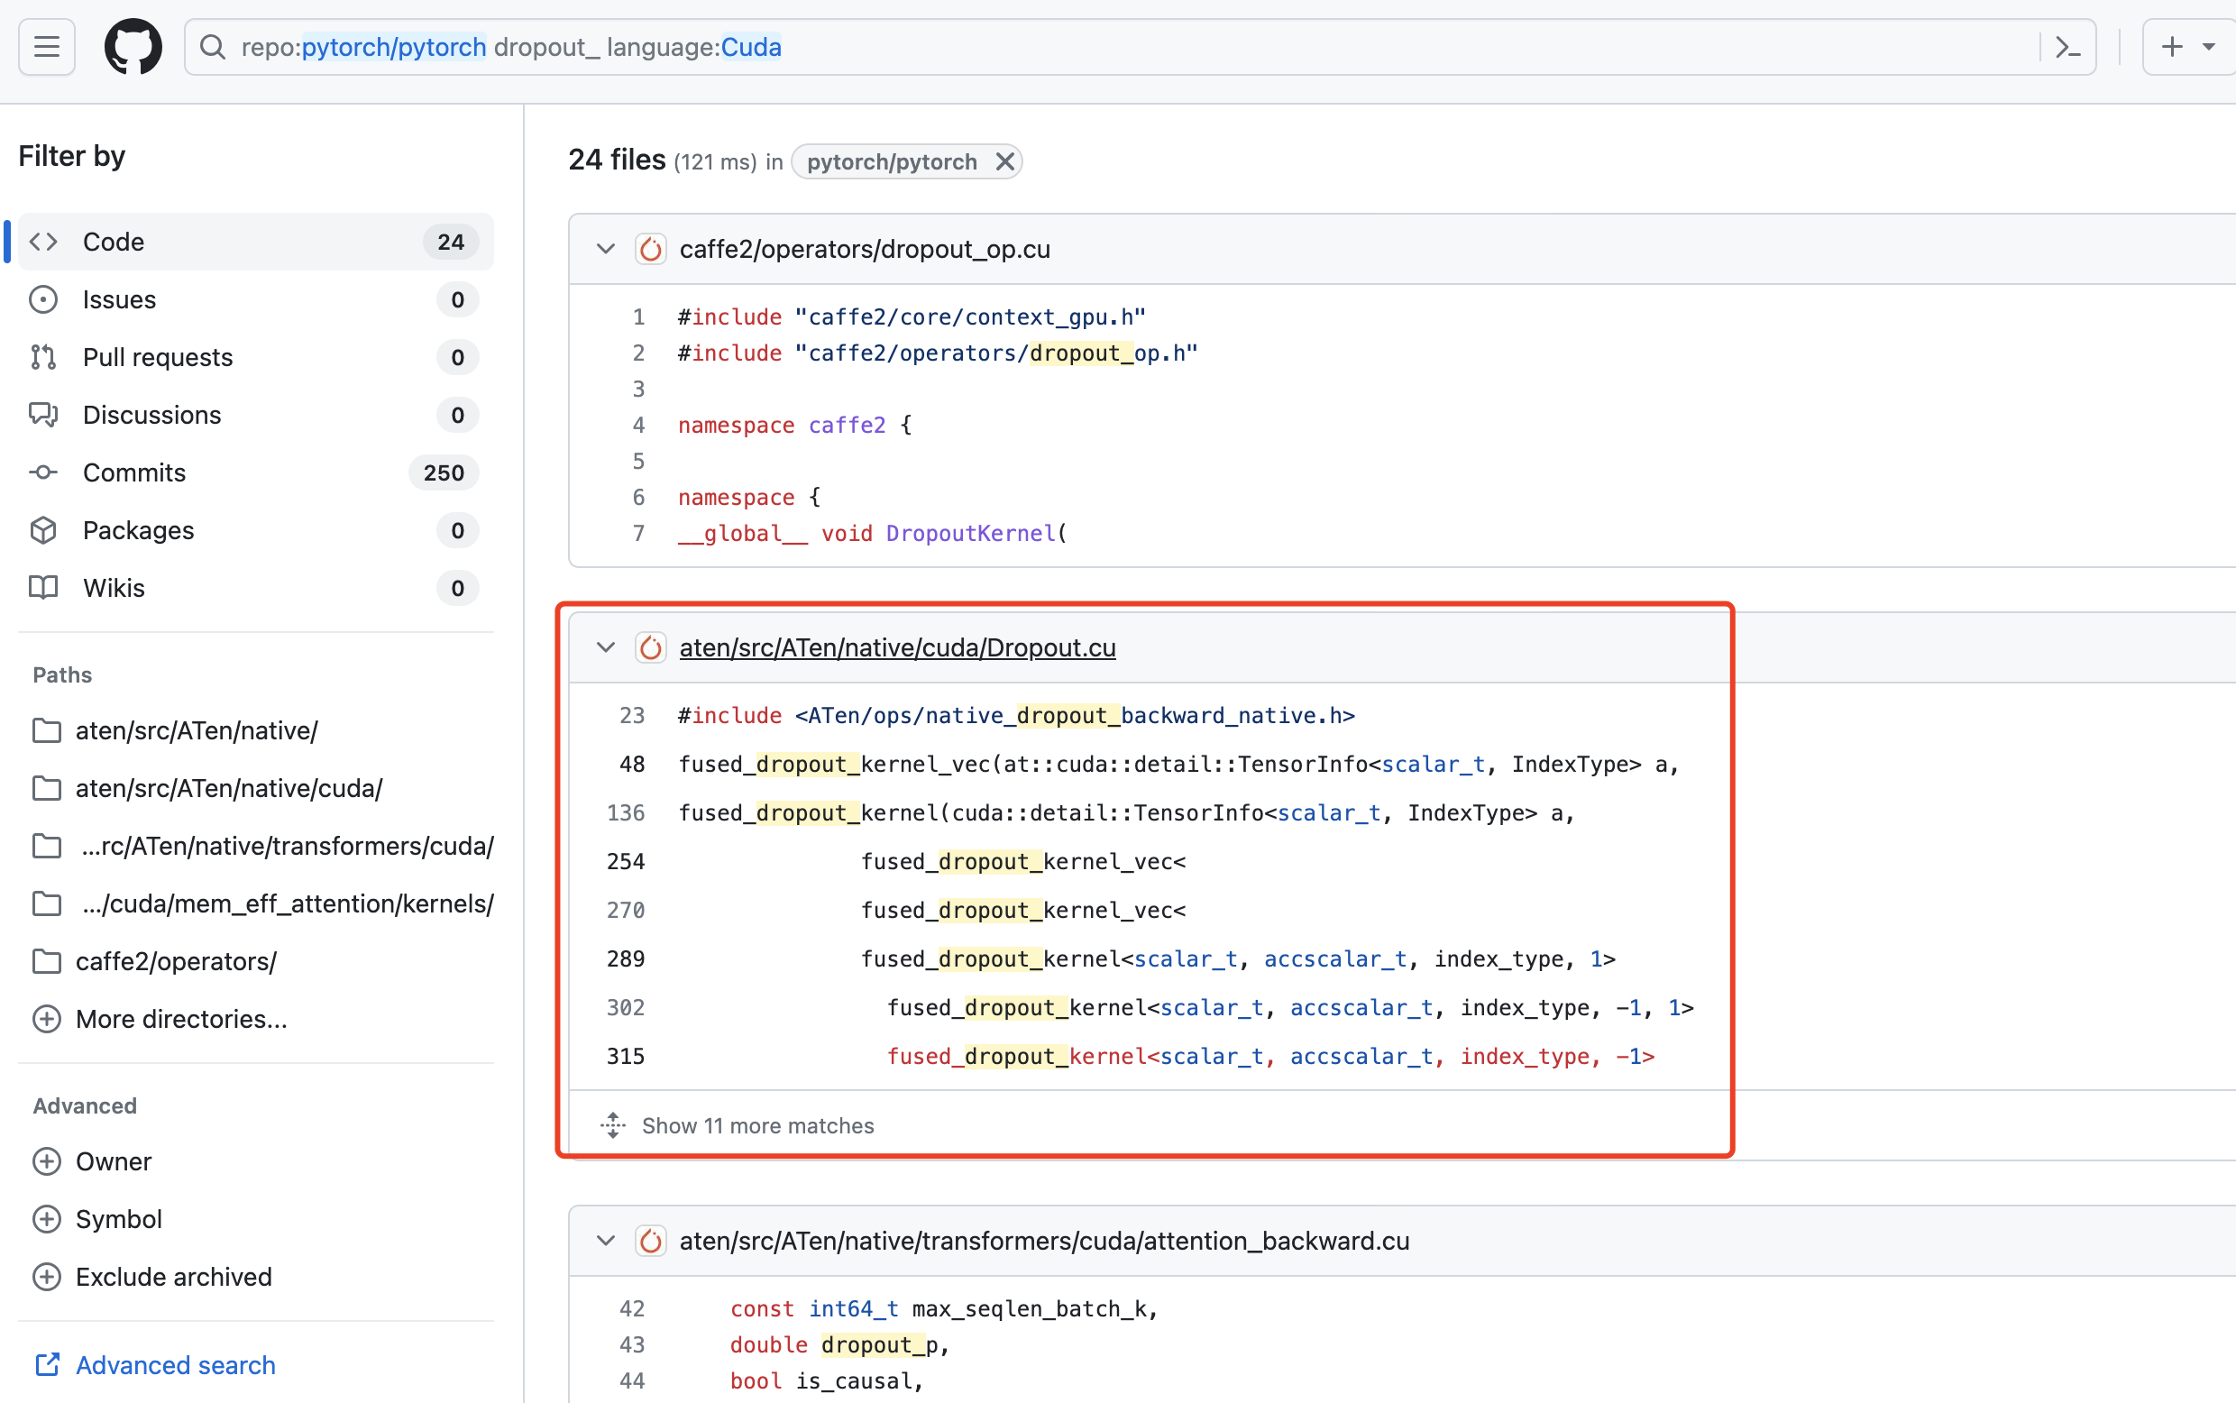Filter by path .../cuda/mem_eff_attention/kernels/

pos(287,903)
